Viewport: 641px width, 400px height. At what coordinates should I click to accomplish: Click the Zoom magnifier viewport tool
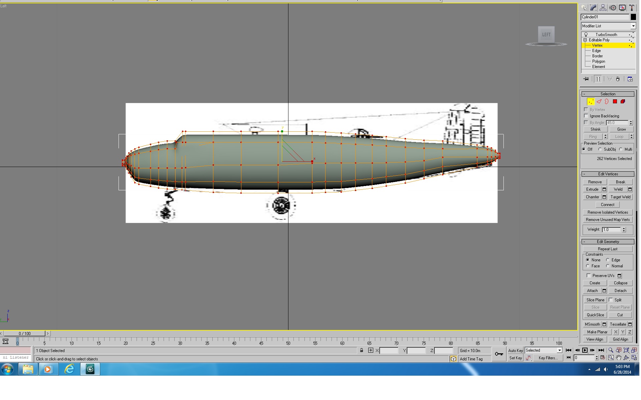611,350
